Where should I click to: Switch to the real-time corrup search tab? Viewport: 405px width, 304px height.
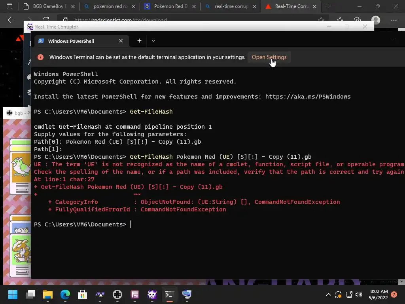point(231,6)
